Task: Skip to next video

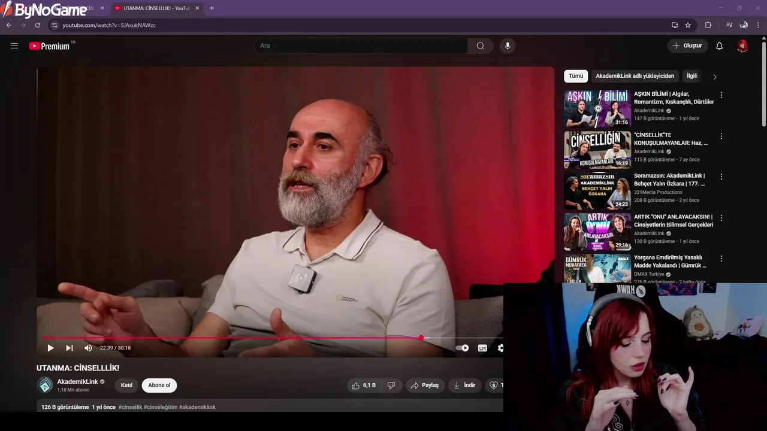Action: click(x=70, y=348)
